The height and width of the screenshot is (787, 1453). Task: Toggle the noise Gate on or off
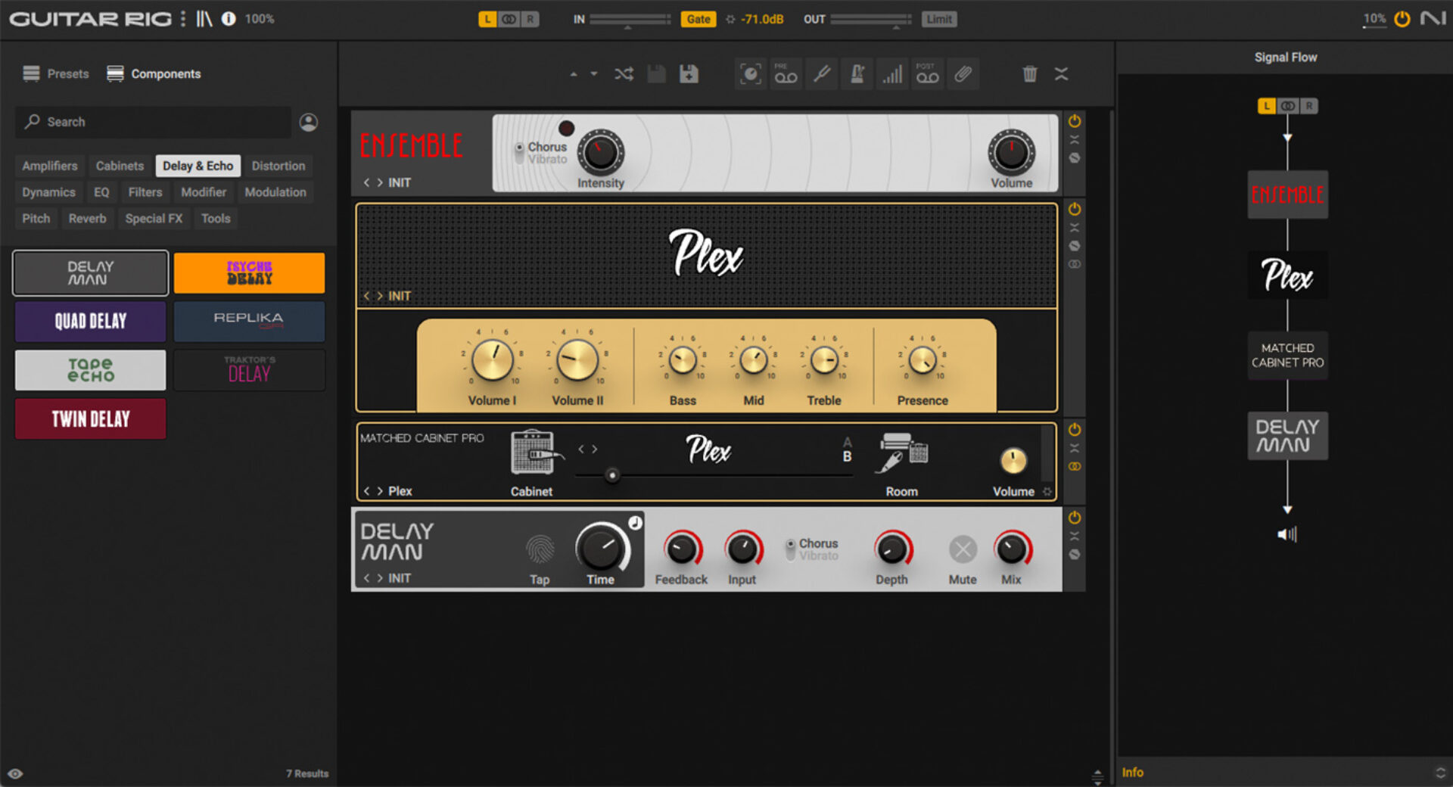click(698, 19)
